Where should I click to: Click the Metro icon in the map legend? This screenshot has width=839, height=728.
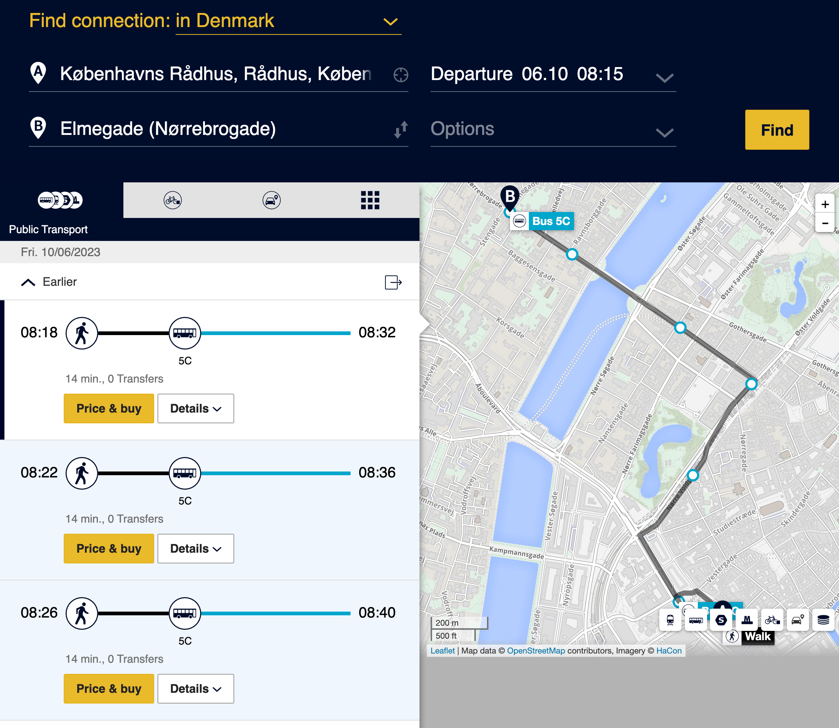coord(747,619)
